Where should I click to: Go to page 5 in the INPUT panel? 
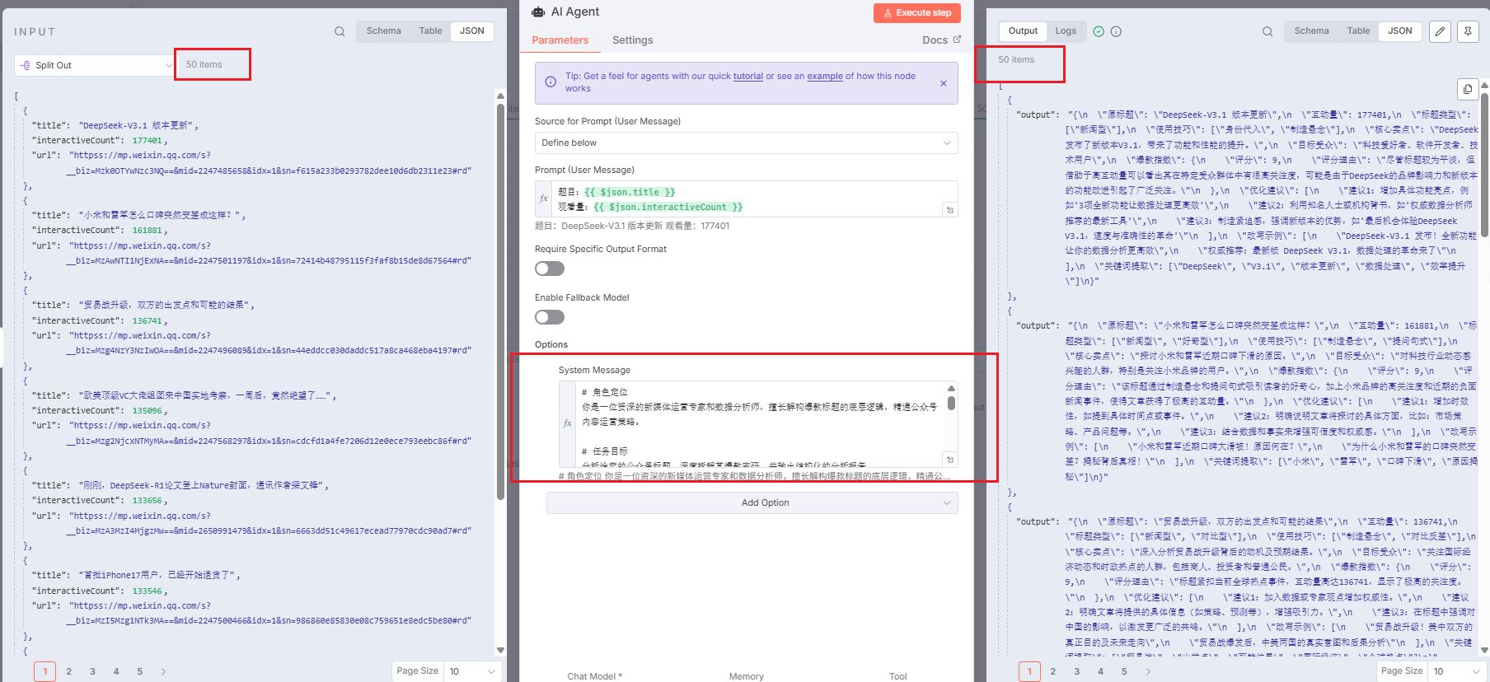click(x=139, y=671)
